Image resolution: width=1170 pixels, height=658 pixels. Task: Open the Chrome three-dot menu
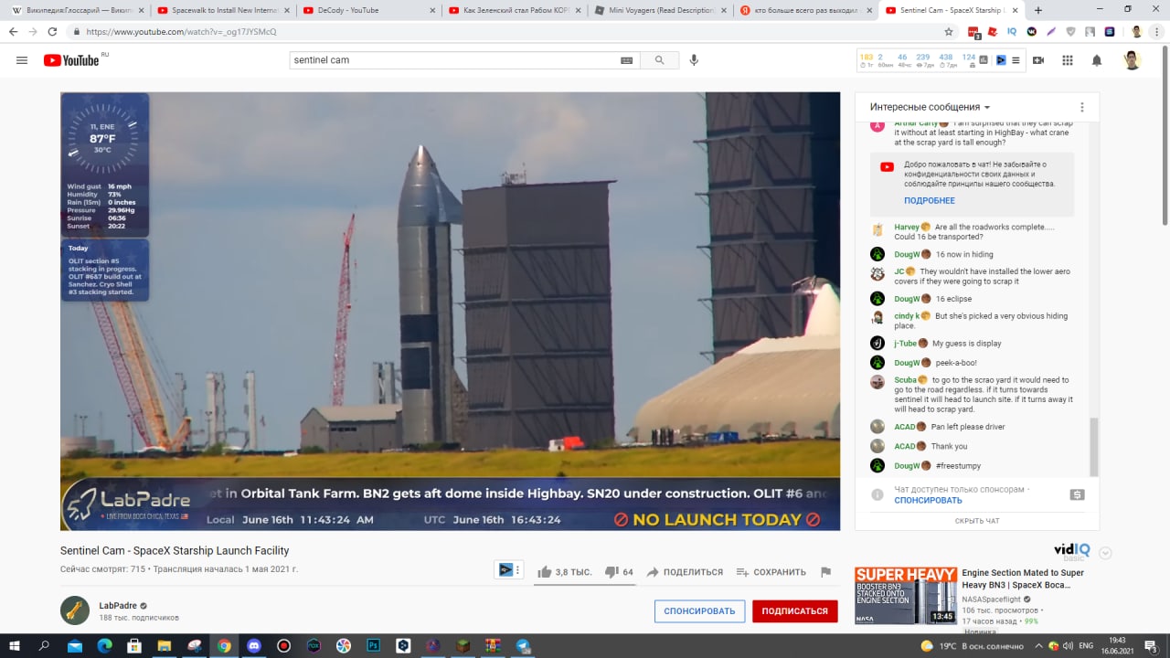(x=1157, y=31)
